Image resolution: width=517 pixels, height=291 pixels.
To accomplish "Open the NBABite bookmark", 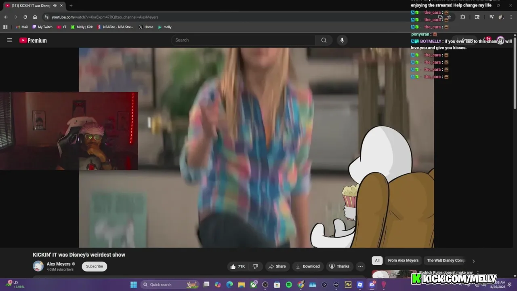I will (115, 27).
